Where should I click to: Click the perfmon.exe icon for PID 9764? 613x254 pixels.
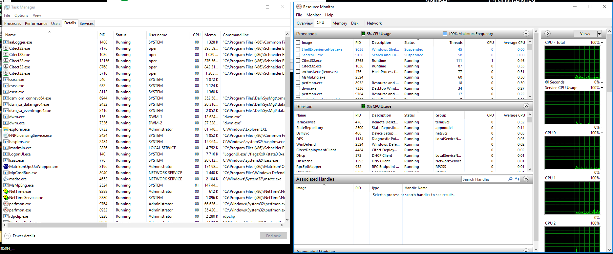[6, 204]
